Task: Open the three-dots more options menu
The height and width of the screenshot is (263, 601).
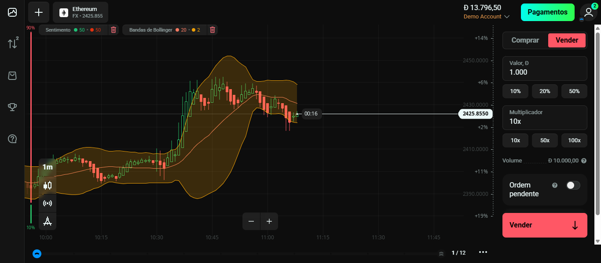Action: [x=483, y=252]
